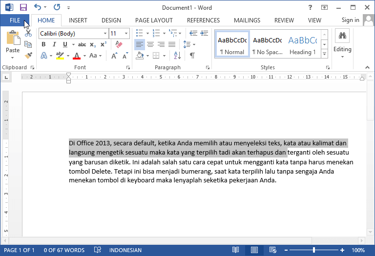Apply the Heading 1 style
The image size is (375, 256).
[303, 44]
